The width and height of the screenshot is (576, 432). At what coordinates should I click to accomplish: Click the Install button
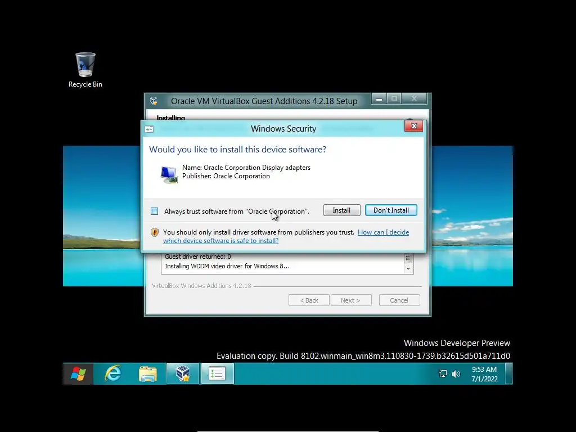coord(341,210)
